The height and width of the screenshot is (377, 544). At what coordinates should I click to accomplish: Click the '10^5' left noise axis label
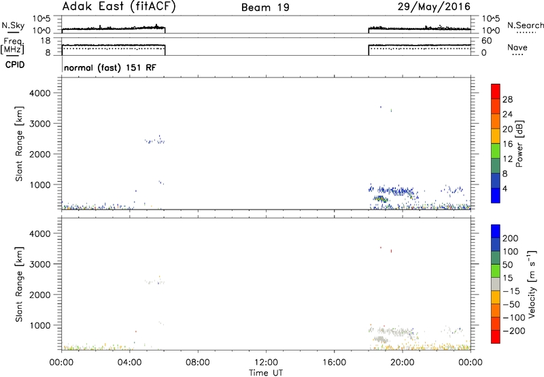(x=41, y=18)
